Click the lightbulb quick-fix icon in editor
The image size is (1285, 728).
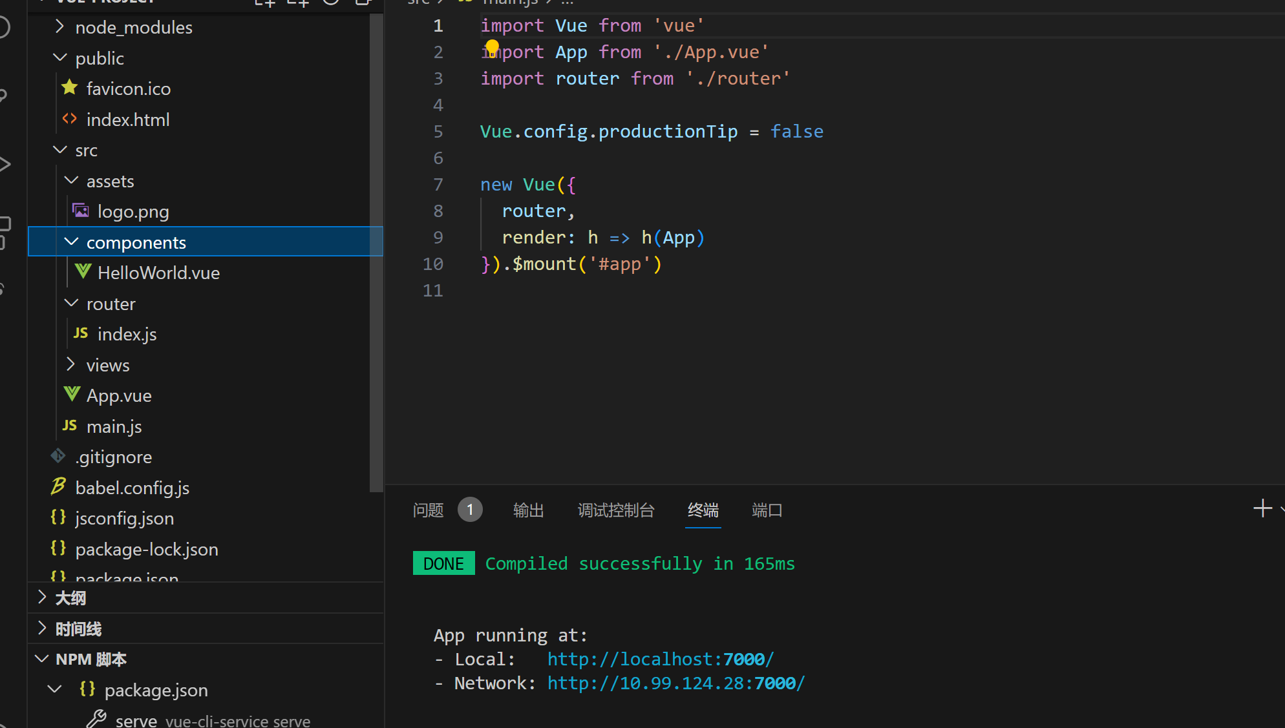pos(492,47)
